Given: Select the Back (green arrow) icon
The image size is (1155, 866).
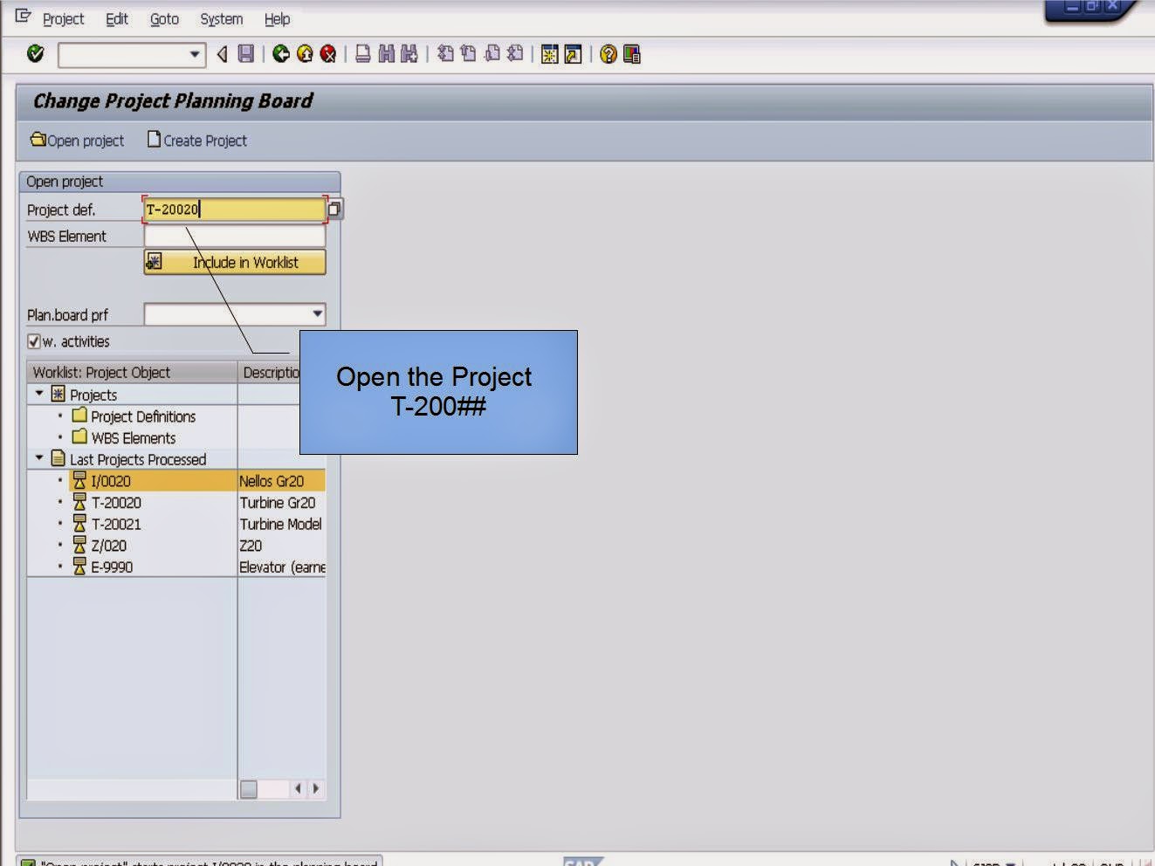Looking at the screenshot, I should click(x=278, y=54).
